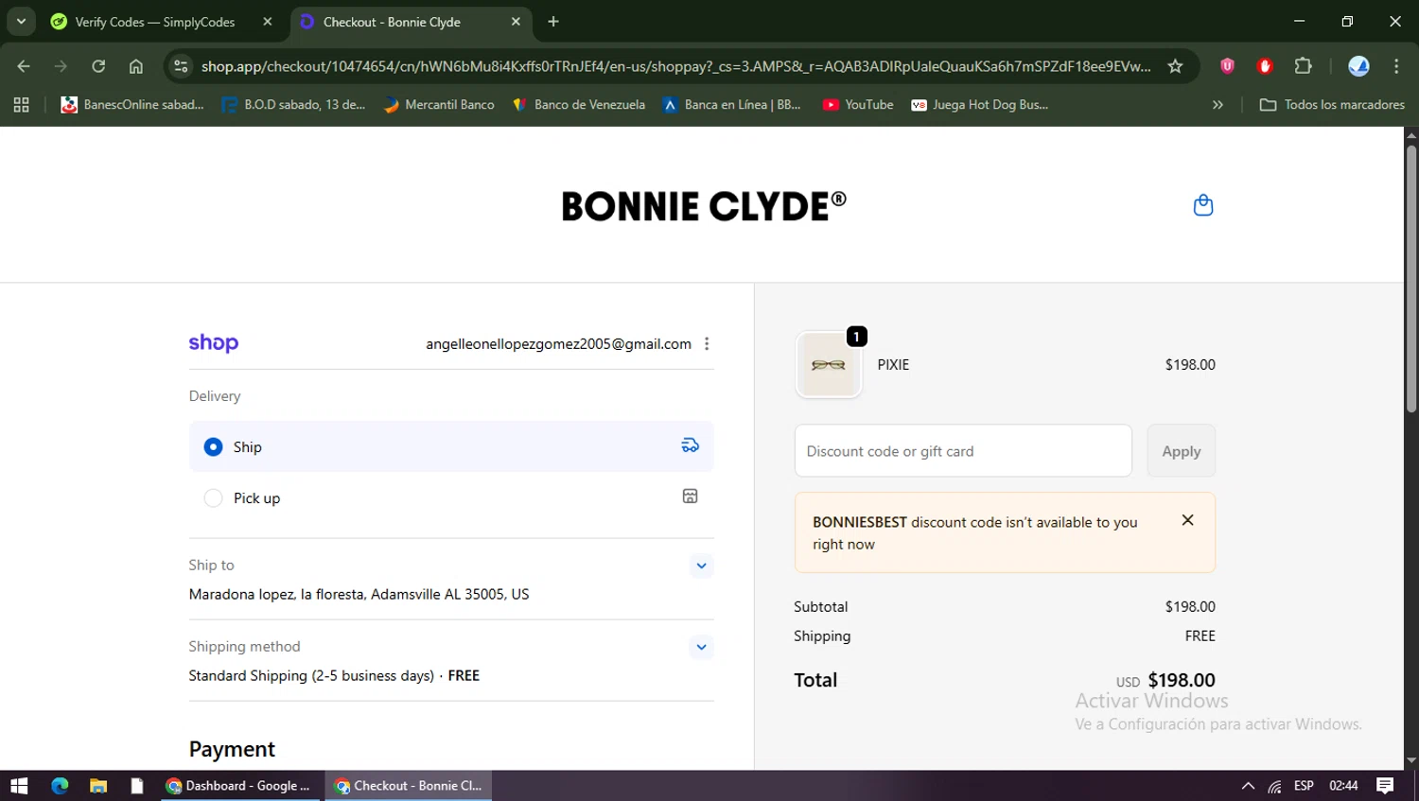Select the Ship delivery radio option
1419x801 pixels.
pos(214,446)
